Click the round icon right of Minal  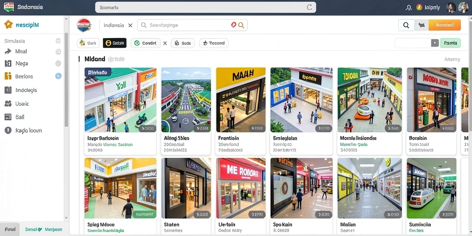pos(59,52)
